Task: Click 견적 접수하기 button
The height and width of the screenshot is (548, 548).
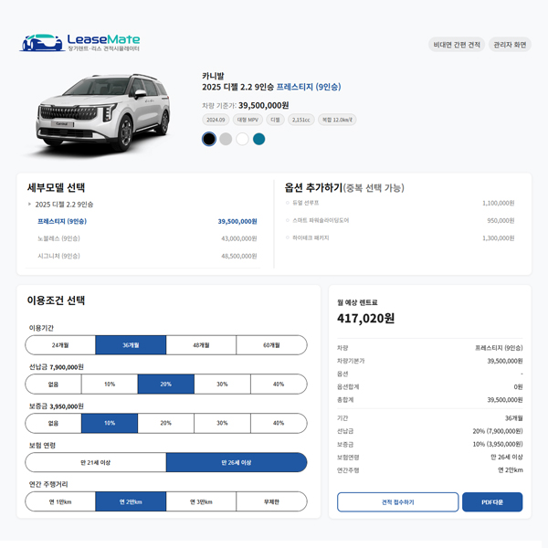Action: [397, 502]
